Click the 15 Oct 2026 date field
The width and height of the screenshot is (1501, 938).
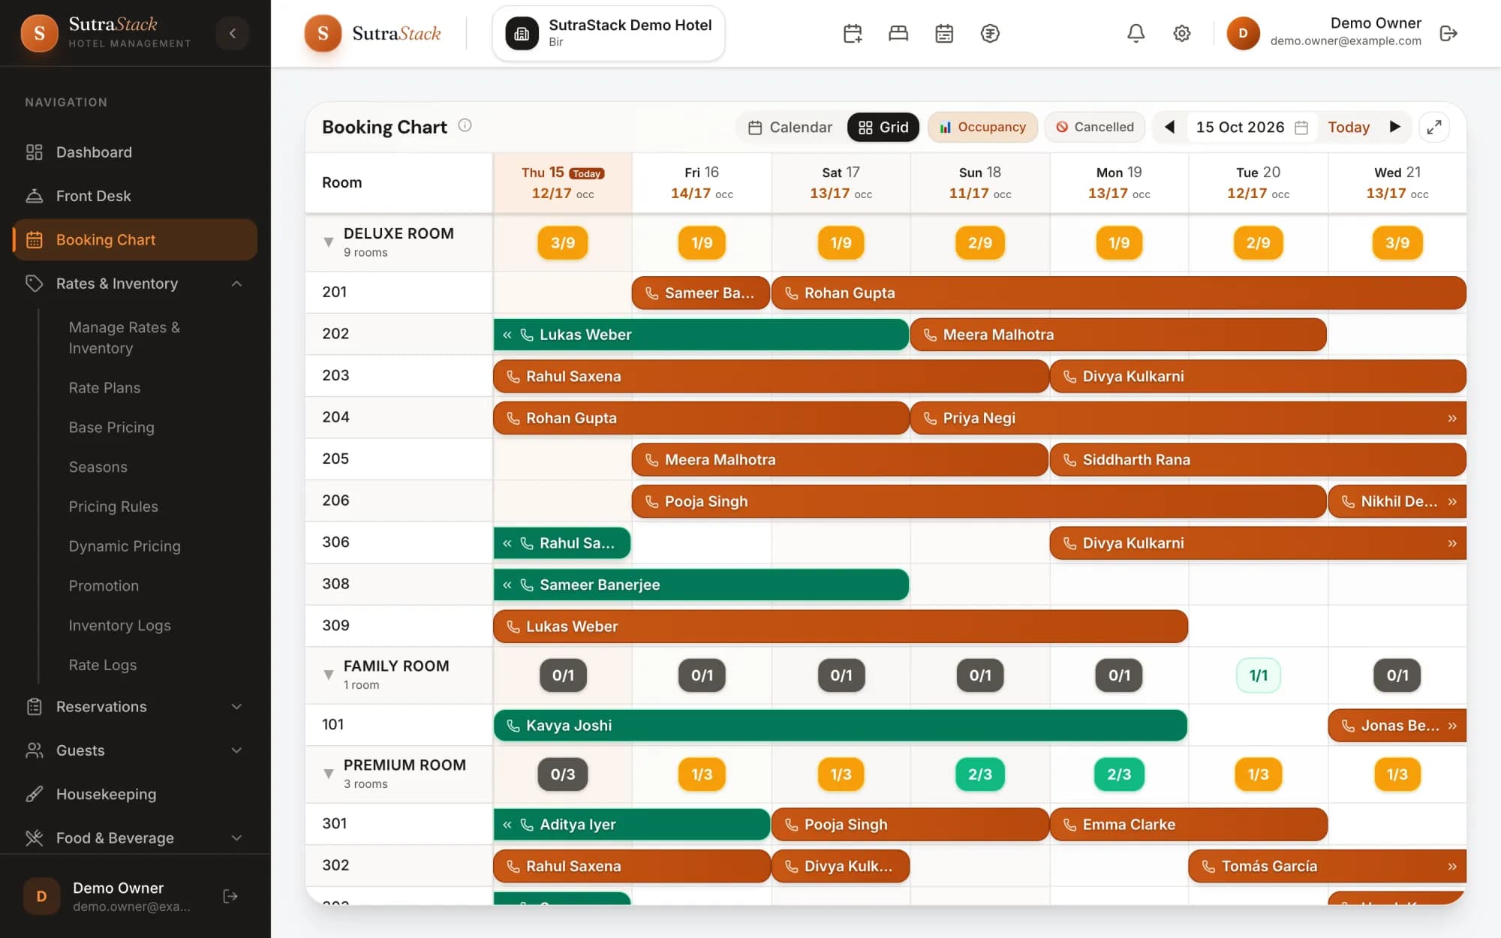[x=1252, y=127]
